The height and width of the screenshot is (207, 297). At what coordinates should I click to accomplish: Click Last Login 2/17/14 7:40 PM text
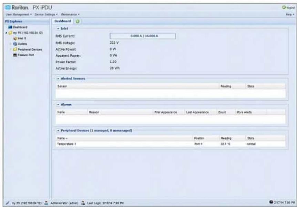click(105, 203)
